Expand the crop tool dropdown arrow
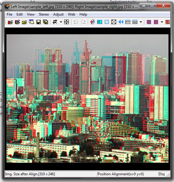The image size is (174, 182). click(x=61, y=22)
